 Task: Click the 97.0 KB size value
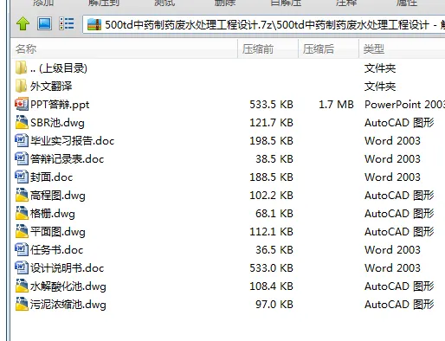pyautogui.click(x=274, y=305)
